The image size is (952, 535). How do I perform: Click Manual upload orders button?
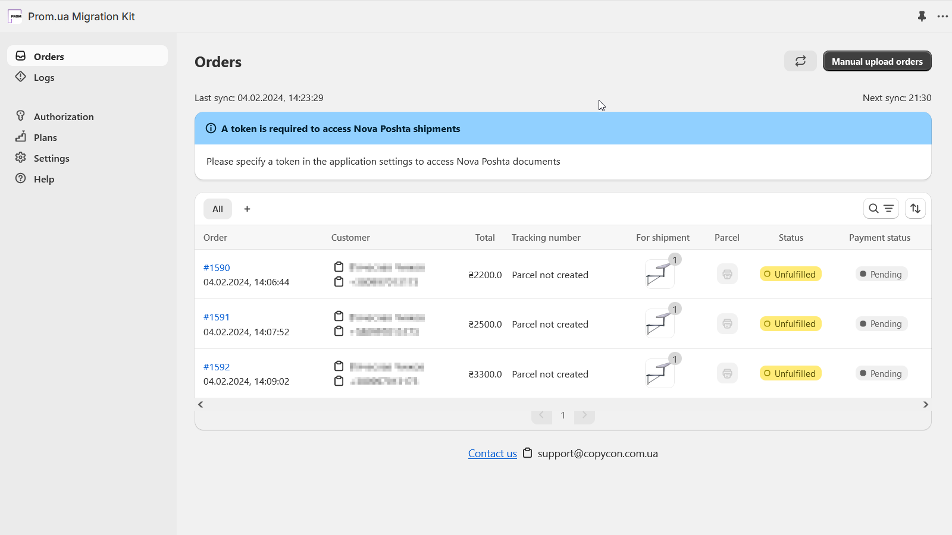pyautogui.click(x=877, y=61)
